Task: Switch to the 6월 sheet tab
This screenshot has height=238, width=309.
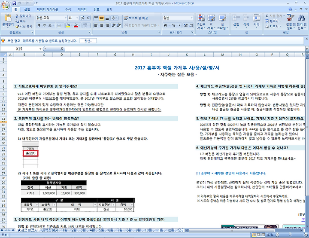Action: [x=111, y=230]
